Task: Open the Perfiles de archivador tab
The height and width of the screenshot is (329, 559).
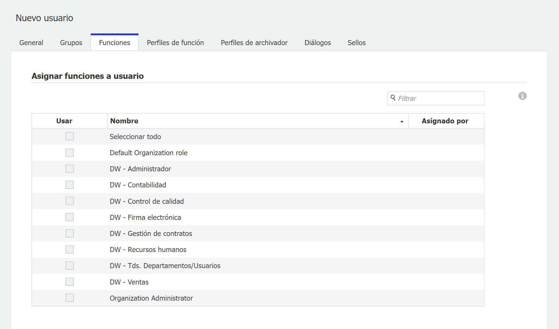Action: pos(254,43)
